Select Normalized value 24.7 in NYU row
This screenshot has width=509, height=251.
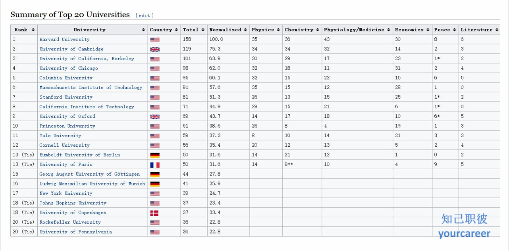click(x=215, y=193)
